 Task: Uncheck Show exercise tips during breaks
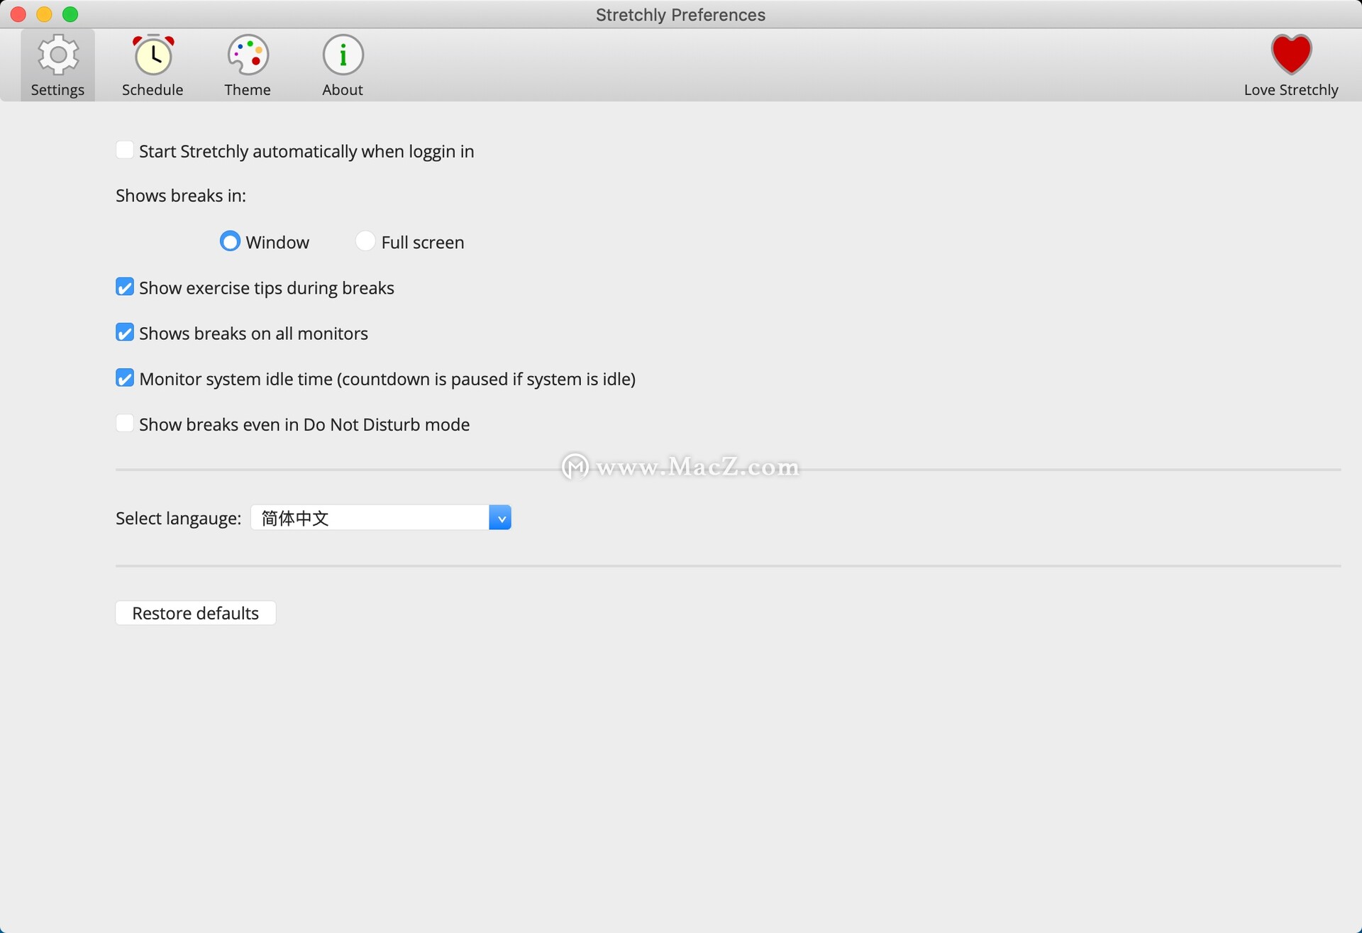[x=125, y=287]
